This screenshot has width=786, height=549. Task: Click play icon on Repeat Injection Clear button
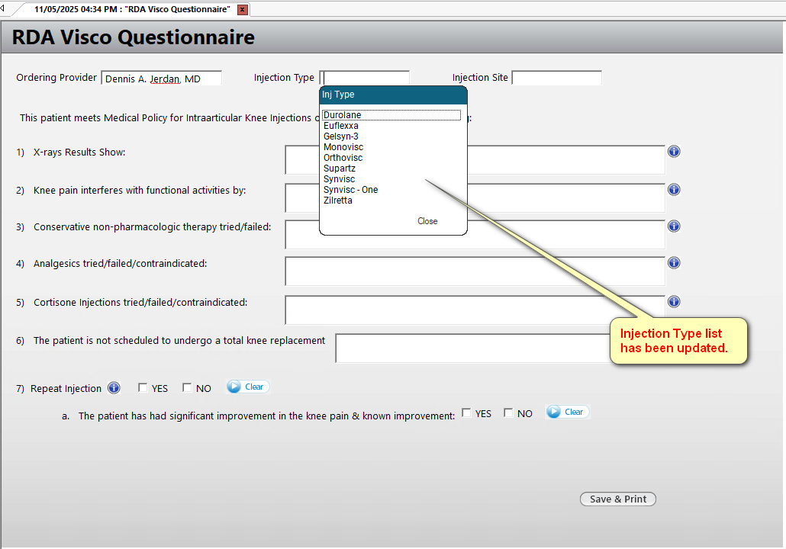(x=234, y=387)
